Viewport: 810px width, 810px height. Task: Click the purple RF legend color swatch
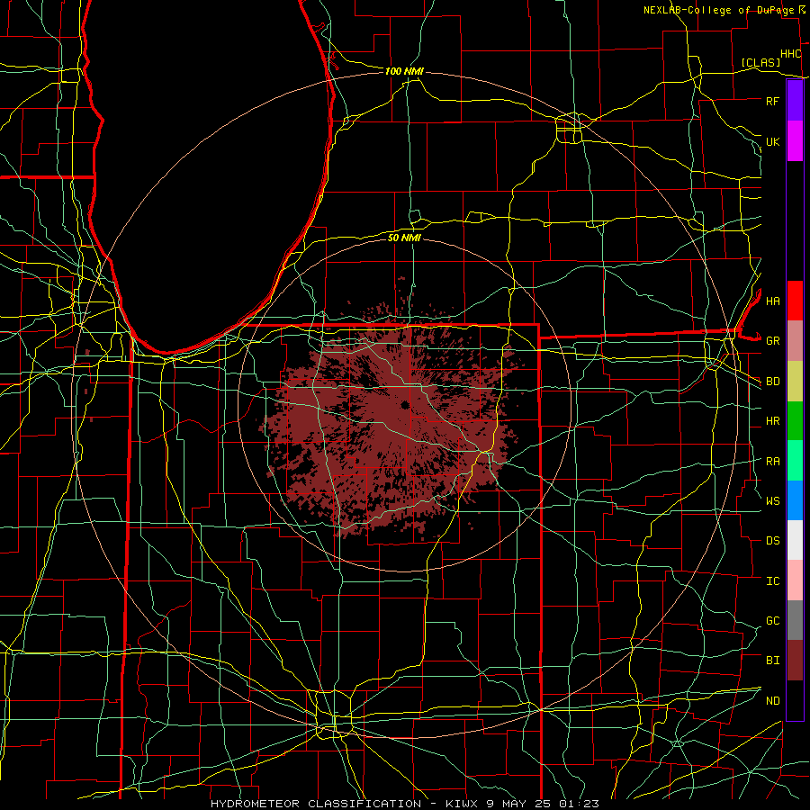point(795,101)
